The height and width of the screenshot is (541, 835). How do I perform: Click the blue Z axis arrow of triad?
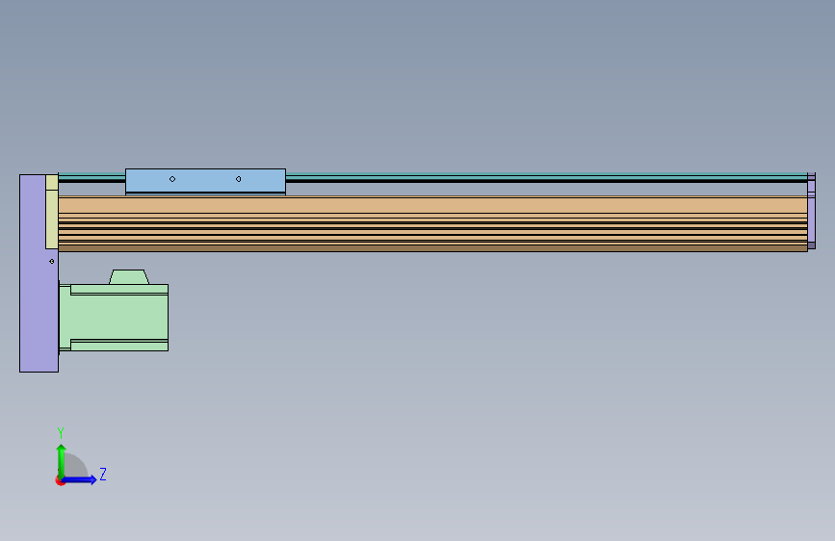pyautogui.click(x=80, y=479)
